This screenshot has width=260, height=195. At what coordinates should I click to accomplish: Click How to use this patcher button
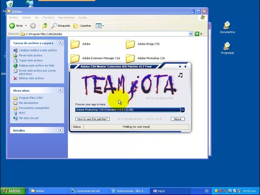pos(93,119)
